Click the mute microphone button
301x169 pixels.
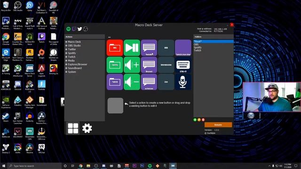pos(183,82)
